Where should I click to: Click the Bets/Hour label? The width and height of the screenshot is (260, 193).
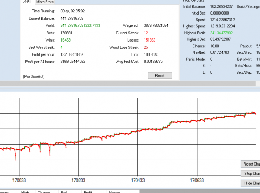pos(243,66)
